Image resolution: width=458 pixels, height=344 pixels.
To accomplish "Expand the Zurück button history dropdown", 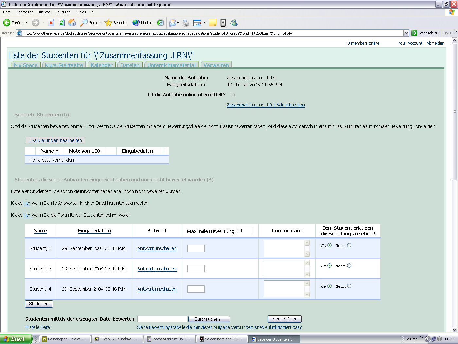I will 26,23.
